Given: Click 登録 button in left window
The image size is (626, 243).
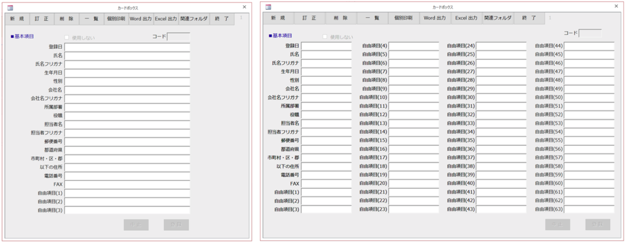Looking at the screenshot, I should (x=176, y=225).
